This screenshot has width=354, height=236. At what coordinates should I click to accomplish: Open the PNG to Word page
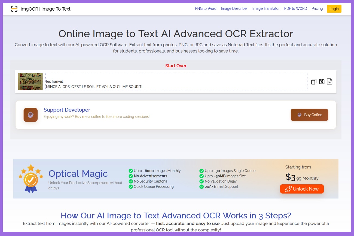(206, 9)
